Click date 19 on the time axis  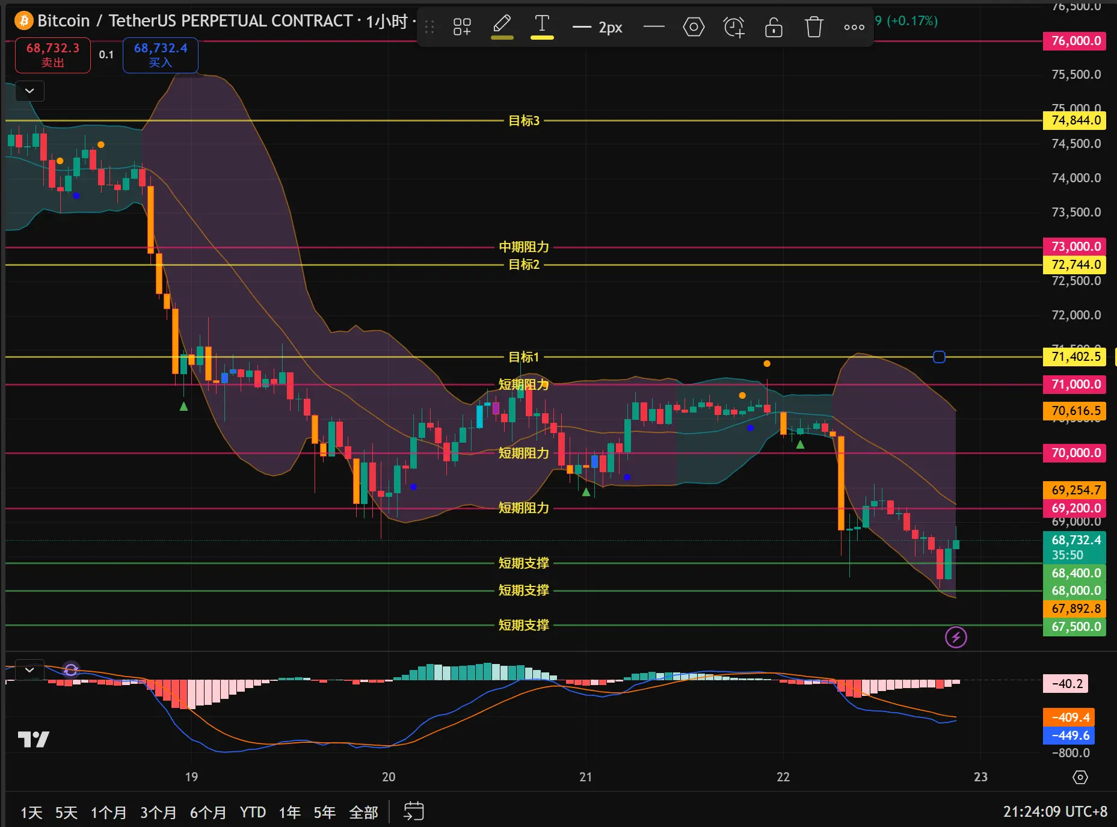191,777
